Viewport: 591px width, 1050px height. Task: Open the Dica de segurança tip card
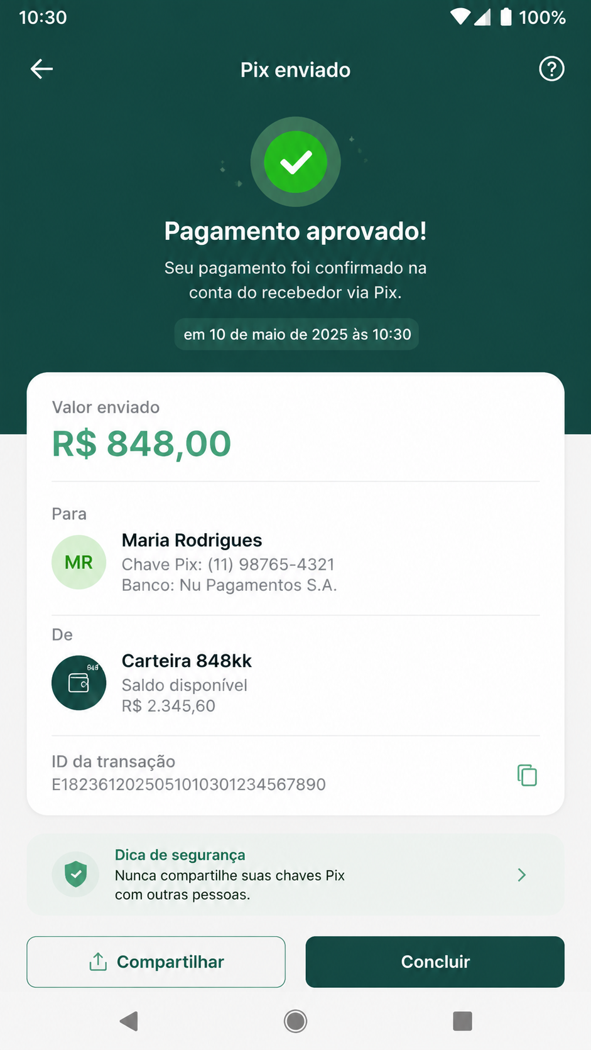click(295, 875)
